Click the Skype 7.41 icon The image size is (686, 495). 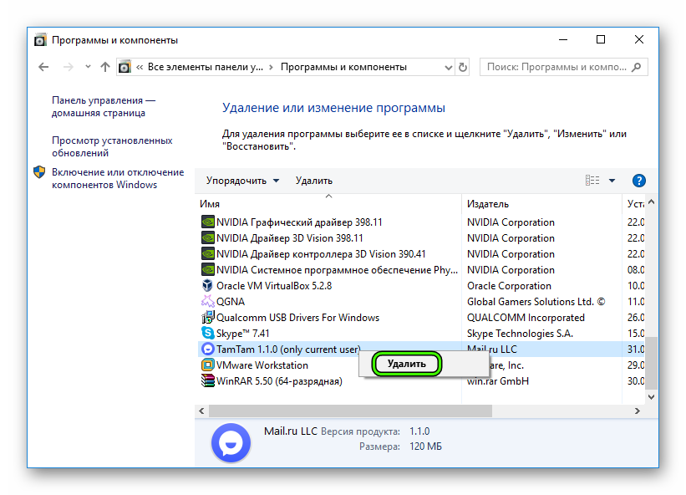point(207,334)
